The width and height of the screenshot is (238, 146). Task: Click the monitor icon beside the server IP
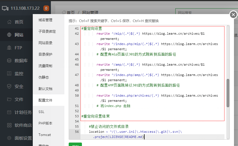click(x=5, y=8)
